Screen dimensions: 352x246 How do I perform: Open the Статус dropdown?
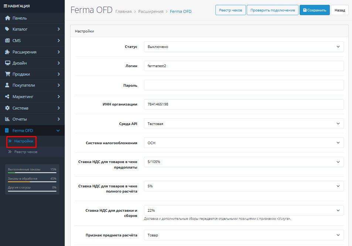coord(244,46)
